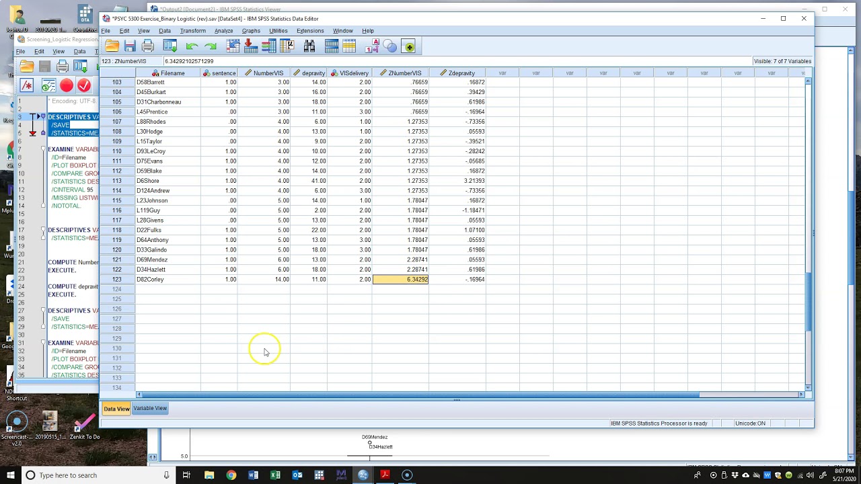Viewport: 861px width, 484px height.
Task: Save this document via floppy disk icon
Action: [x=130, y=46]
